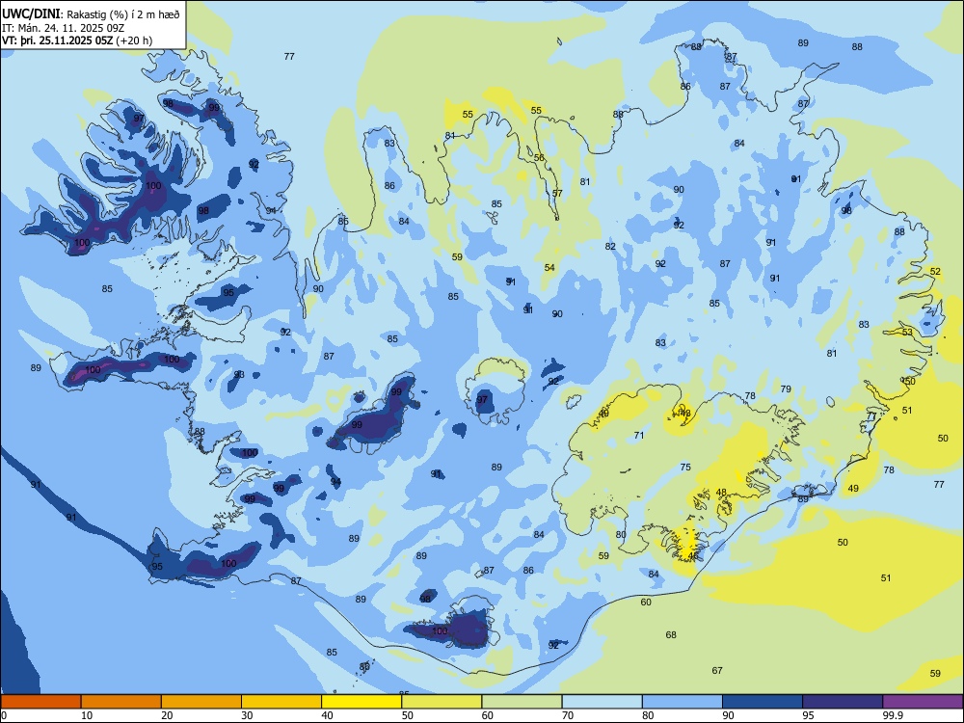This screenshot has height=723, width=964.
Task: Click the humidity value '54' on the map
Action: [x=549, y=268]
